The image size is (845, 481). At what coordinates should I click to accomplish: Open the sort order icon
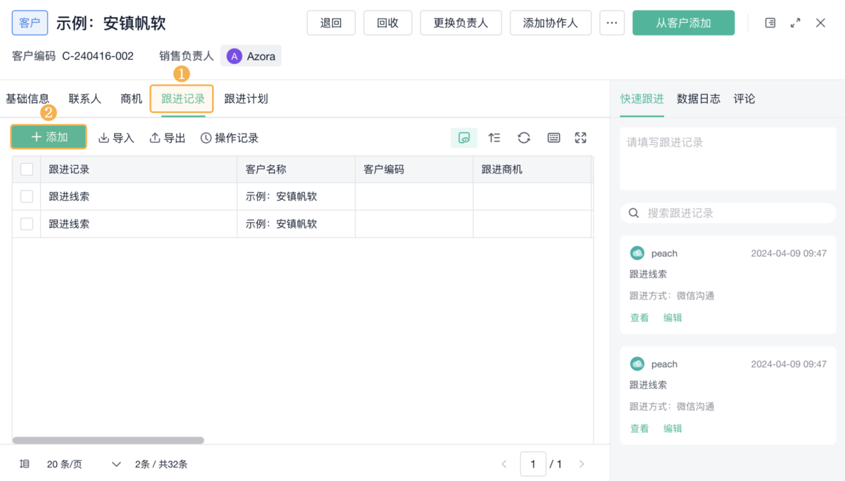click(494, 138)
